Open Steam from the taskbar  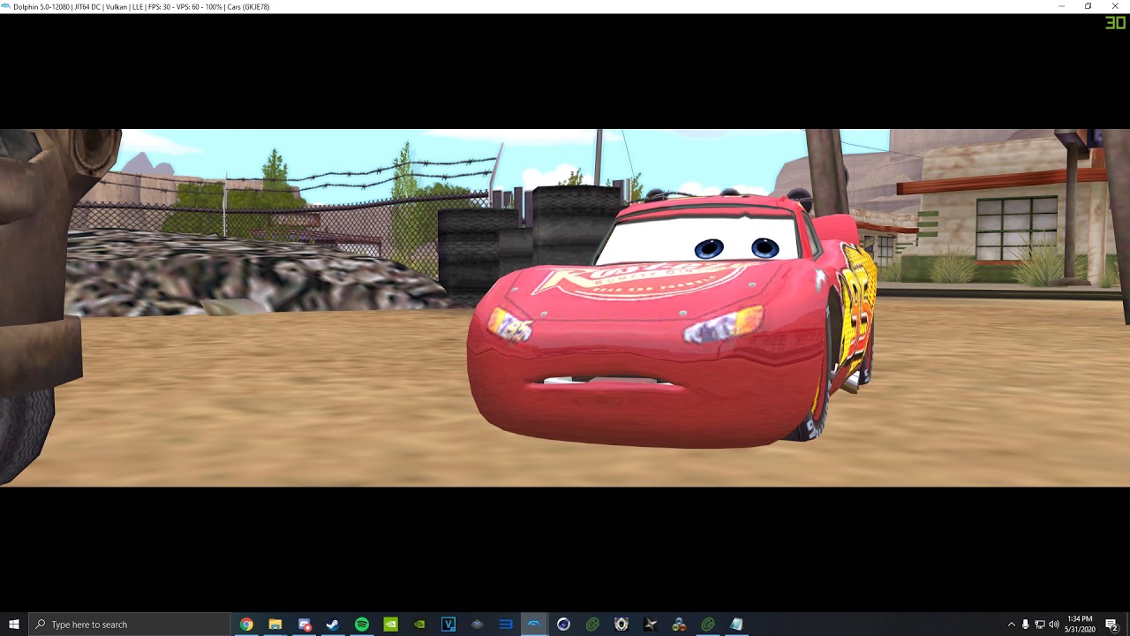click(333, 625)
